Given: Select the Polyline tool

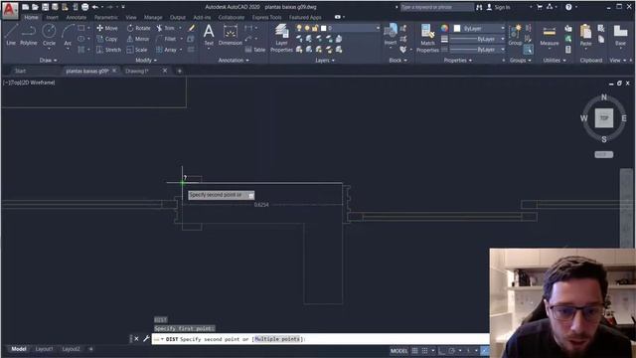Looking at the screenshot, I should [29, 34].
